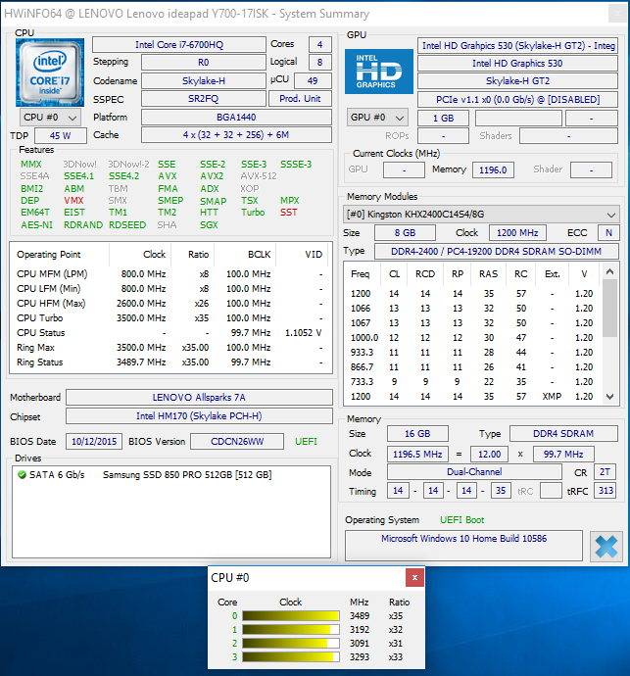Open the CPU #0 selector dropdown
Viewport: 630px width, 676px height.
[x=50, y=118]
